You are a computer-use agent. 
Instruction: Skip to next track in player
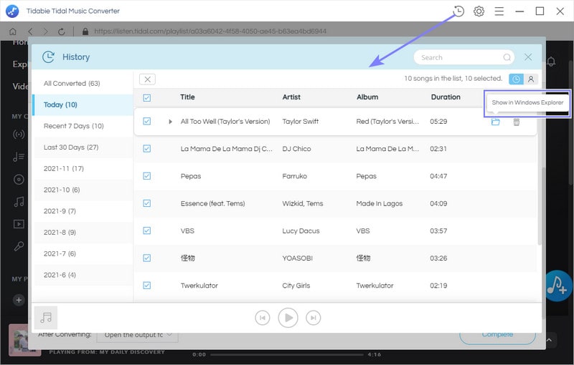(313, 318)
